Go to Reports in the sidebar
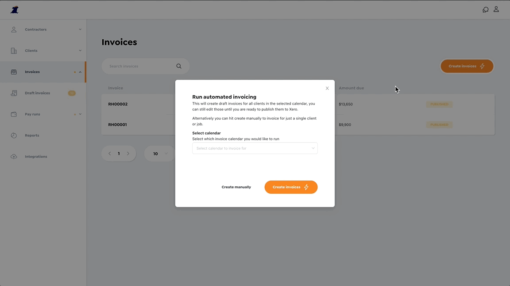 coord(32,135)
